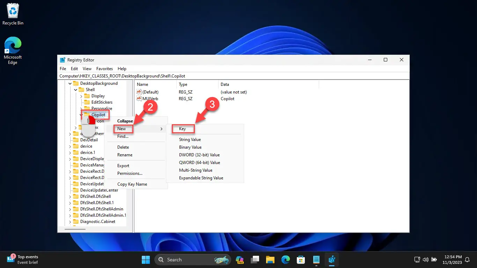
Task: Click the Diagnostic.Cabinet folder icon
Action: click(x=76, y=222)
